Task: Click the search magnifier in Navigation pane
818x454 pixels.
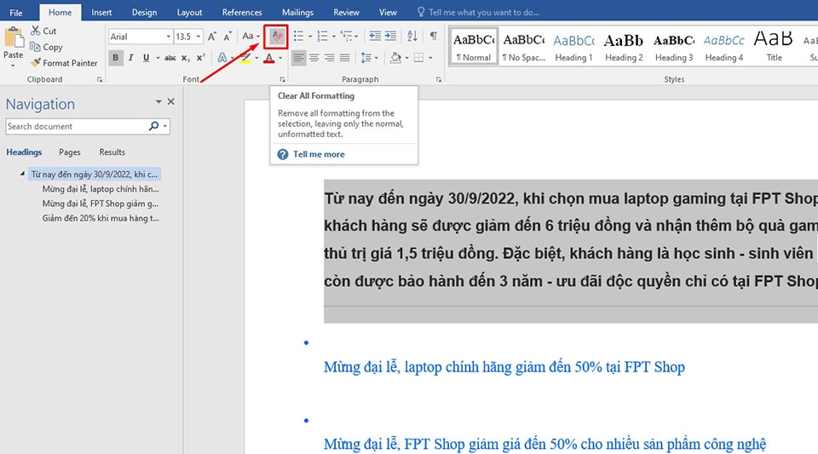Action: tap(153, 126)
